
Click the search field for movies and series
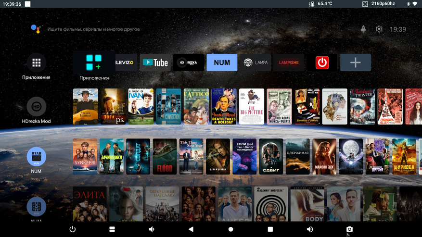click(93, 29)
